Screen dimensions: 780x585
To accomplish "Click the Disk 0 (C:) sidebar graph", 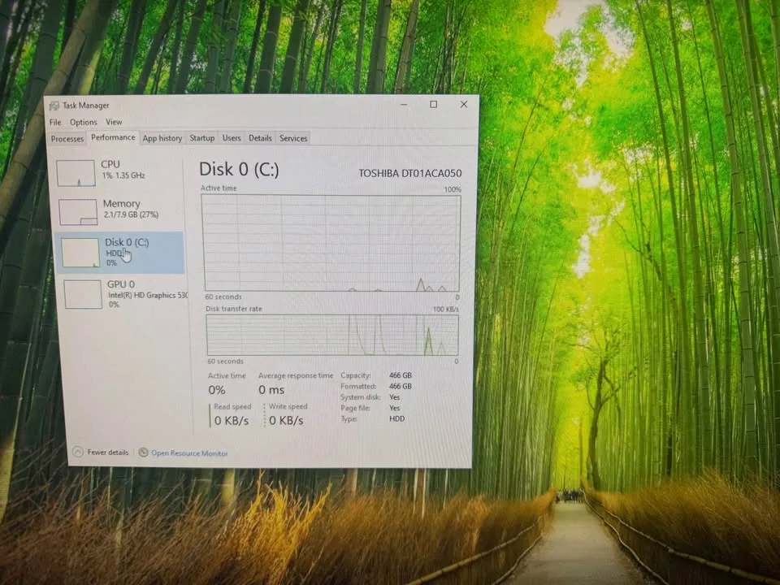I will (80, 253).
